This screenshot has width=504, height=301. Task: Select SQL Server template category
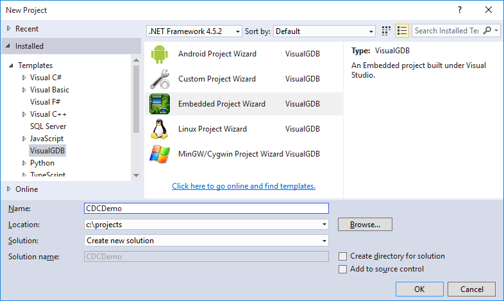point(48,126)
